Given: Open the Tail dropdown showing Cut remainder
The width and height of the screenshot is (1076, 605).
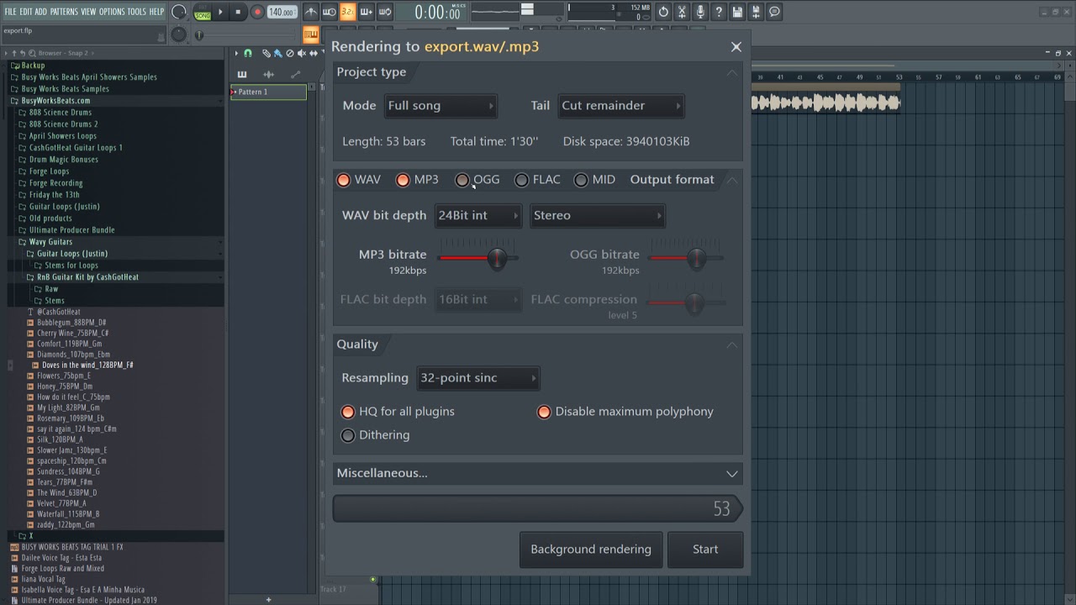Looking at the screenshot, I should pyautogui.click(x=620, y=106).
